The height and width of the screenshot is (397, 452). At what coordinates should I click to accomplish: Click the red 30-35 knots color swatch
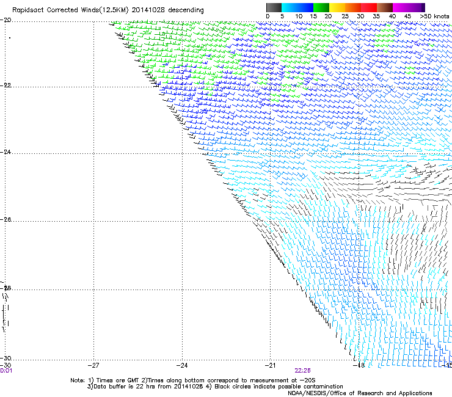(369, 7)
